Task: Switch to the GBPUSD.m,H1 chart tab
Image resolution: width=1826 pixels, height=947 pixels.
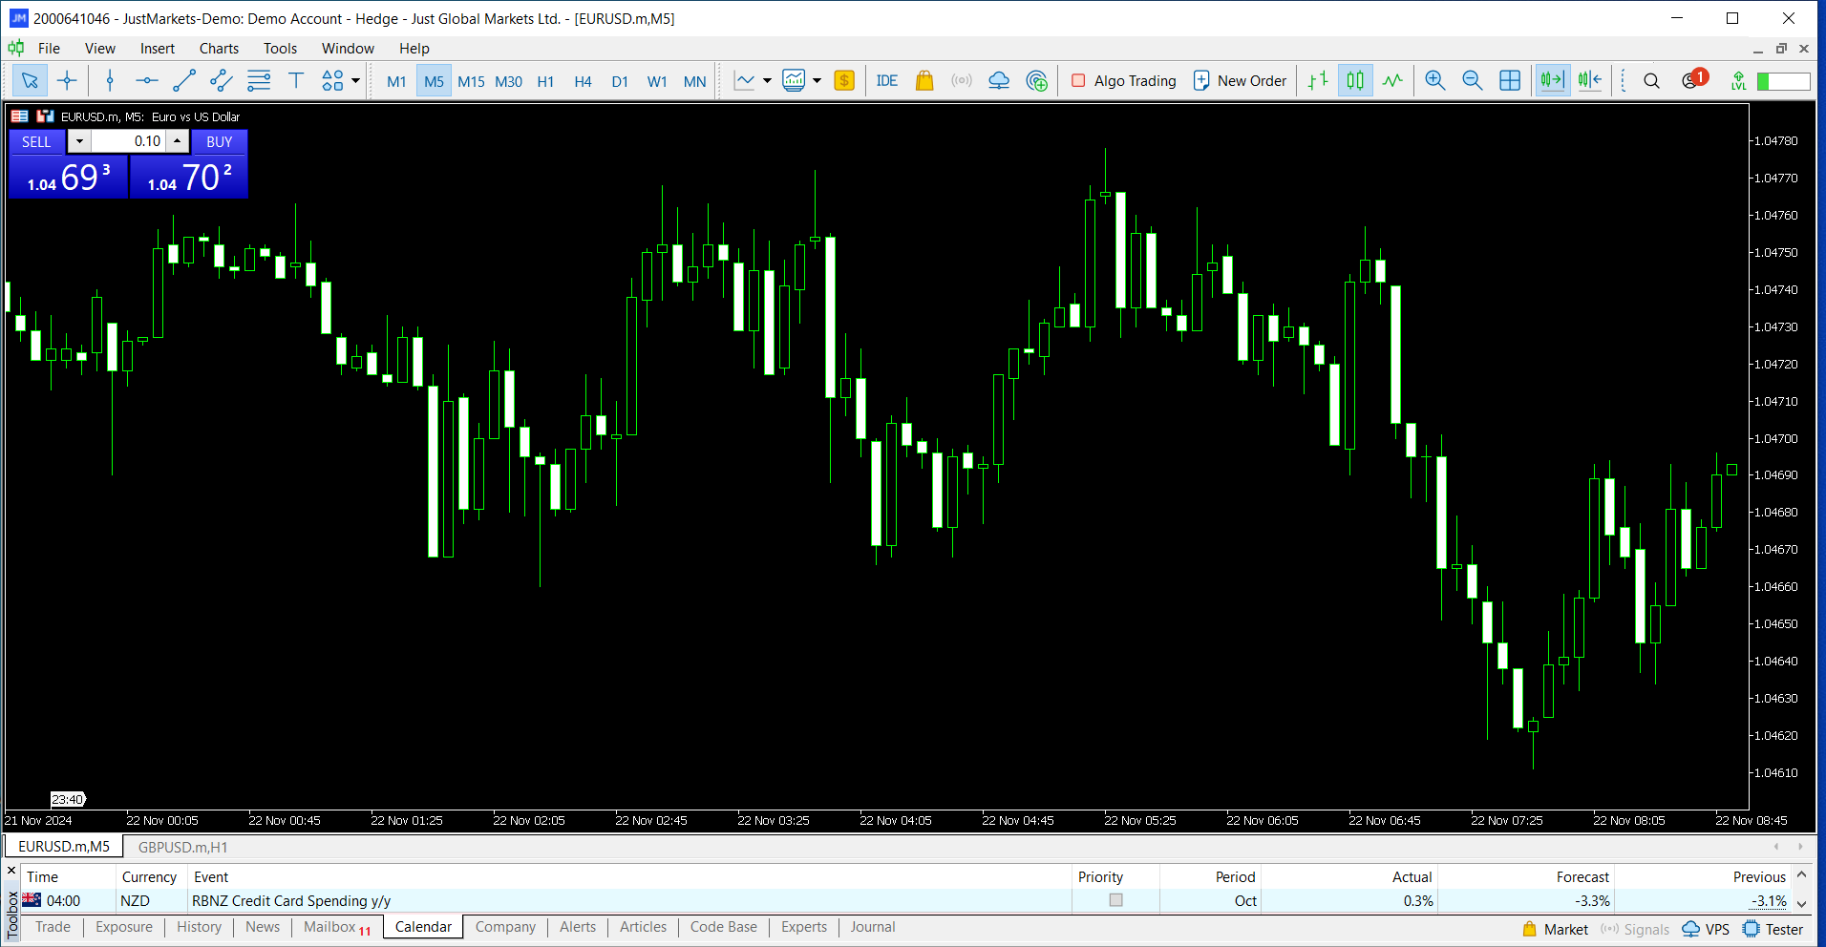Action: 182,847
